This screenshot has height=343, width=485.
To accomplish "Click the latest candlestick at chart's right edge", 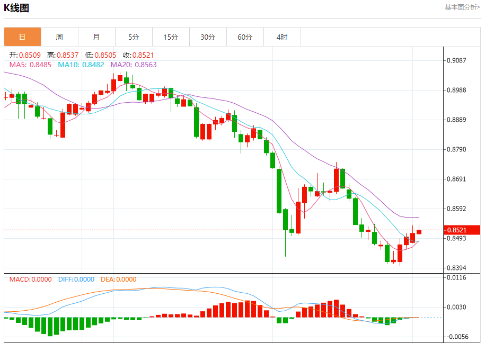I will [419, 231].
